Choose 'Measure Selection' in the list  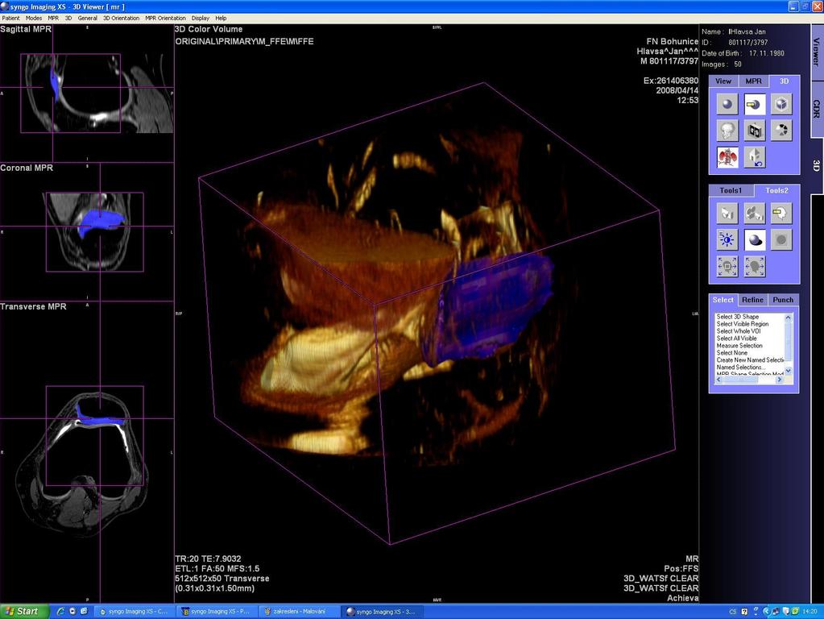coord(739,346)
